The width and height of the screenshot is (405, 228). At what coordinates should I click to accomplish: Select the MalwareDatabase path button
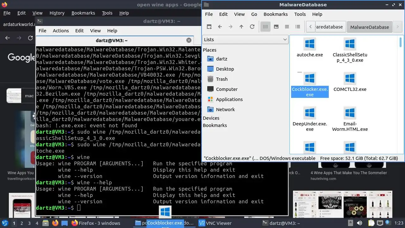[x=370, y=27]
